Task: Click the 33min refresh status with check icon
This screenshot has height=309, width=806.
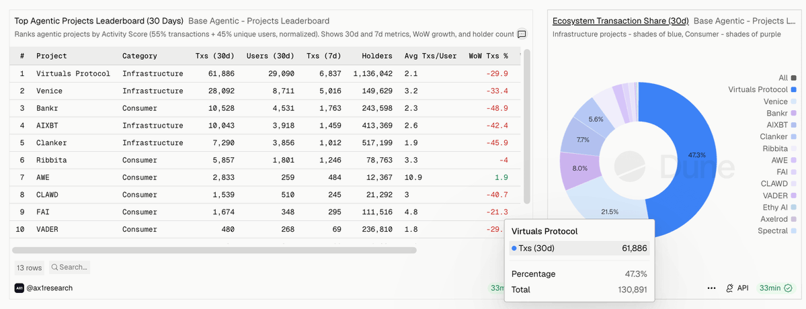Action: (776, 288)
